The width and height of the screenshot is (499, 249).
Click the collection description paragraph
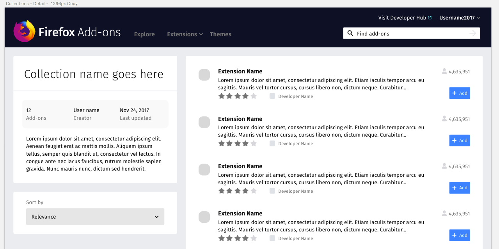coord(94,154)
